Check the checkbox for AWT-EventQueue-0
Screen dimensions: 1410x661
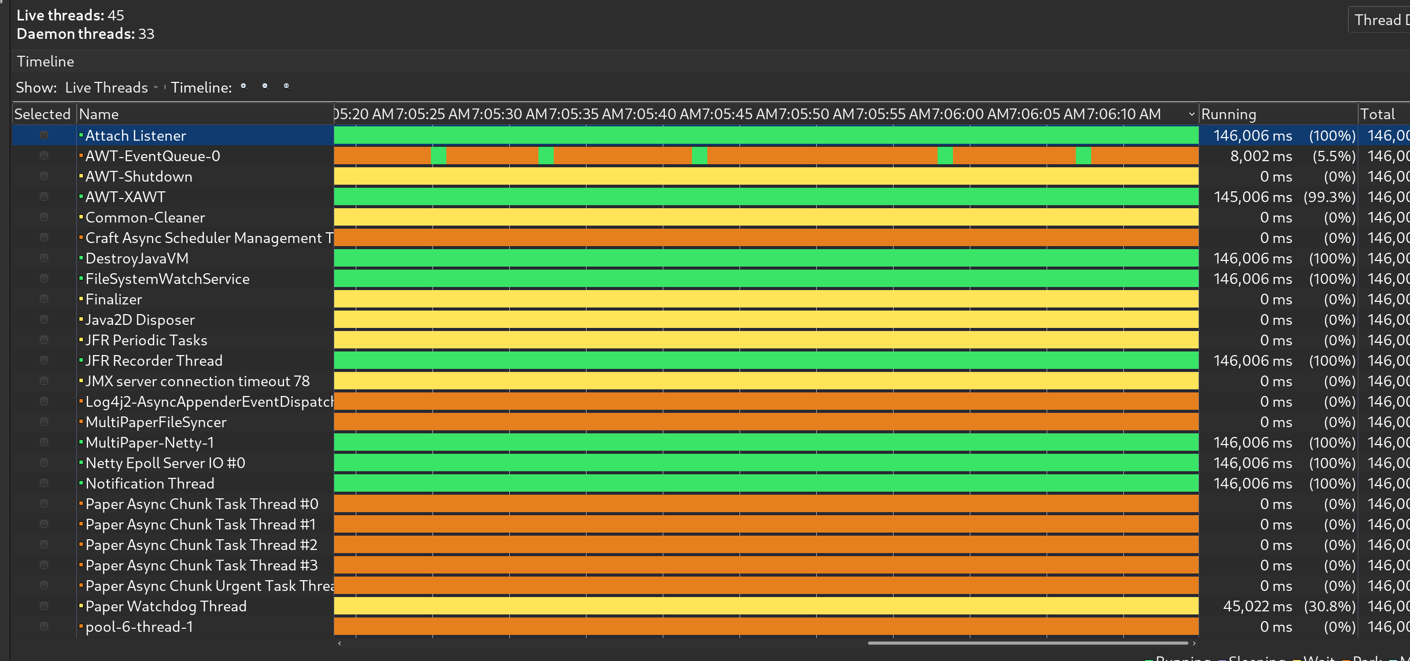pyautogui.click(x=43, y=156)
